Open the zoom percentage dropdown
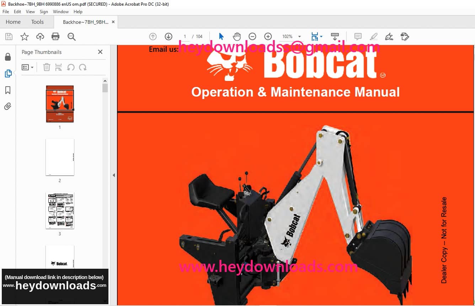The image size is (475, 306). (299, 37)
